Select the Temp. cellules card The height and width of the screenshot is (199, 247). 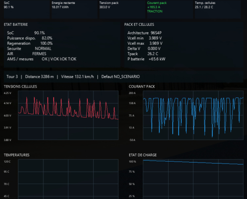pos(218,9)
